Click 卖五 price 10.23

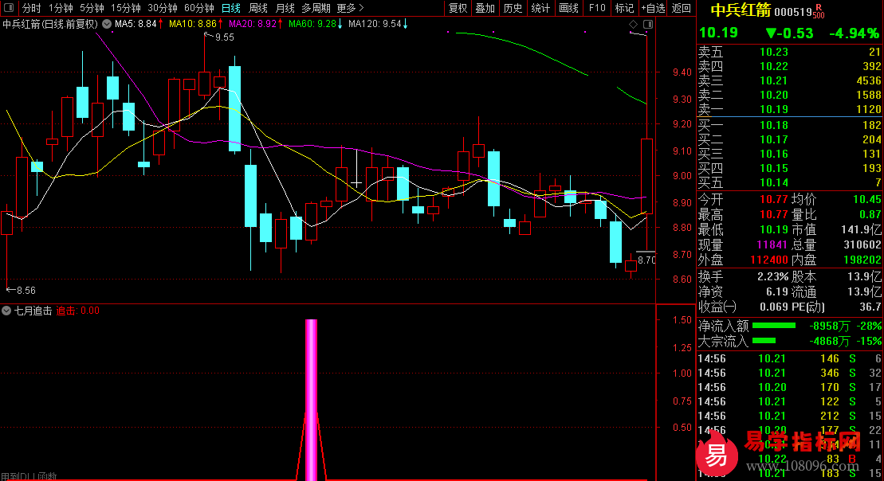773,52
